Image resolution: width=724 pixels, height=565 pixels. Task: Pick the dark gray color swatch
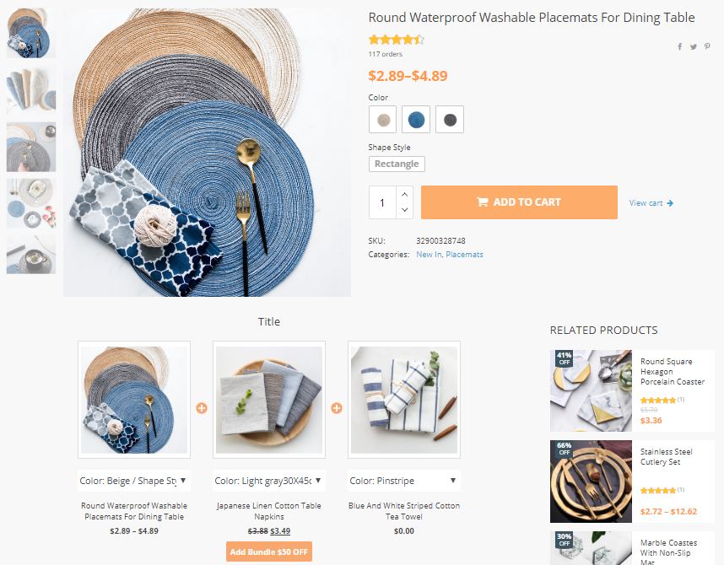coord(450,120)
